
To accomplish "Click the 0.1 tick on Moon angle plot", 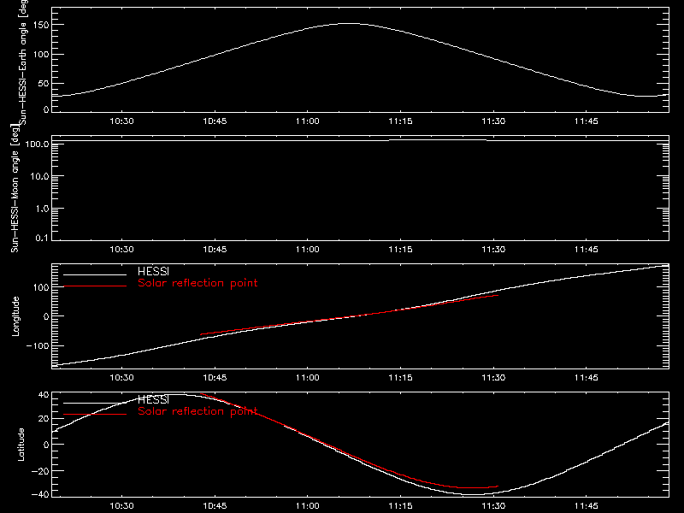I will (x=42, y=238).
